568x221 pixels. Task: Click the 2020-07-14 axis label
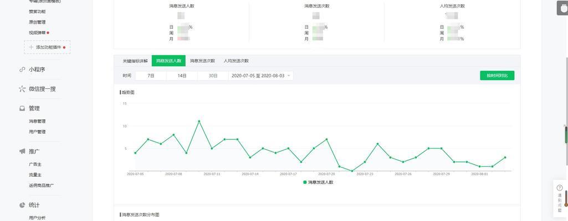pyautogui.click(x=250, y=174)
